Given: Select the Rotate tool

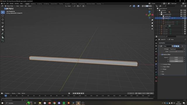Looking at the screenshot, I should [x=3, y=23].
